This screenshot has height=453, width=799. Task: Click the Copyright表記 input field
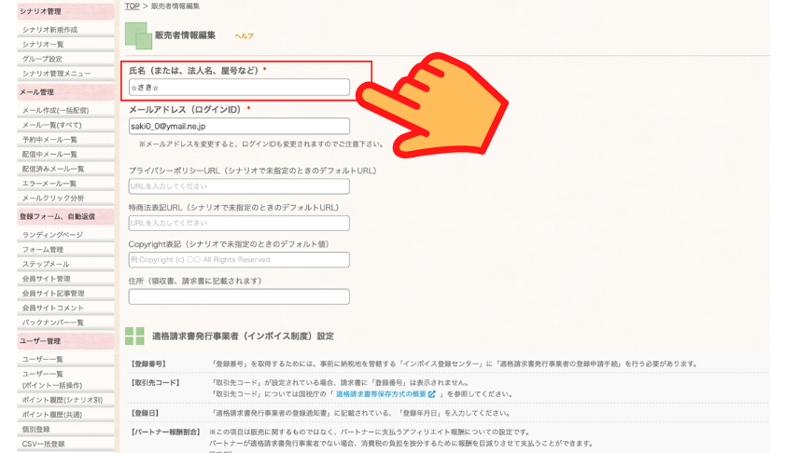coord(239,259)
